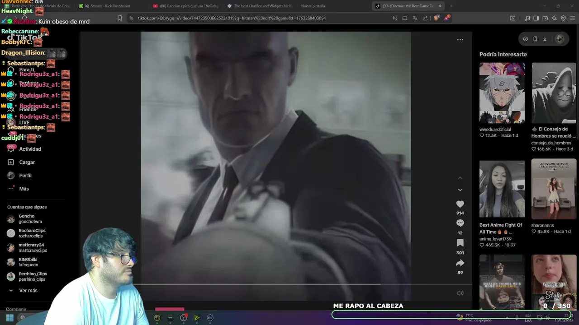579x325 pixels.
Task: Like the TikTok video with heart icon
Action: pyautogui.click(x=460, y=204)
